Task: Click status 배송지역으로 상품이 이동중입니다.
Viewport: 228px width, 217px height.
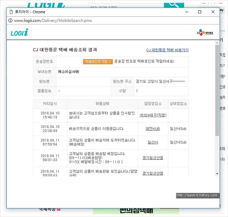Action: [x=97, y=129]
